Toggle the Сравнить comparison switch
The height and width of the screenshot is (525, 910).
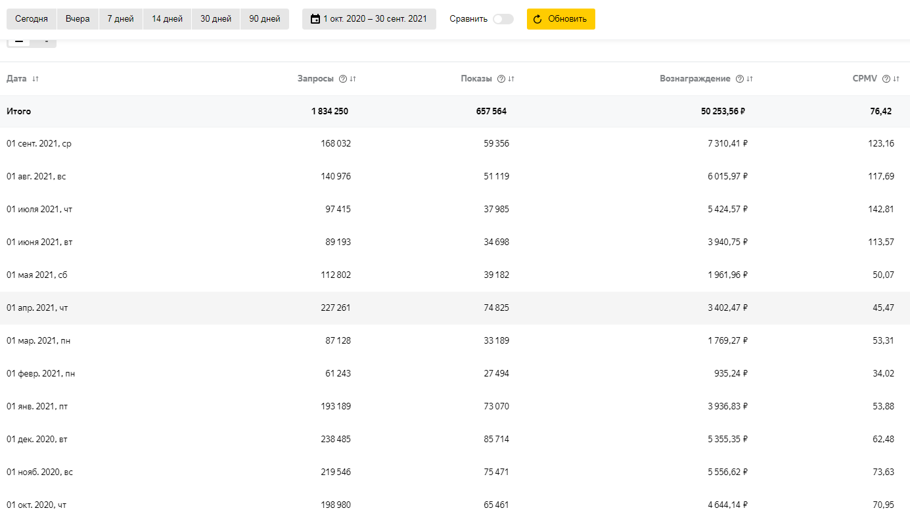[503, 19]
